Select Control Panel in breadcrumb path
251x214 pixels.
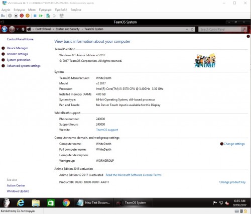pos(43,29)
